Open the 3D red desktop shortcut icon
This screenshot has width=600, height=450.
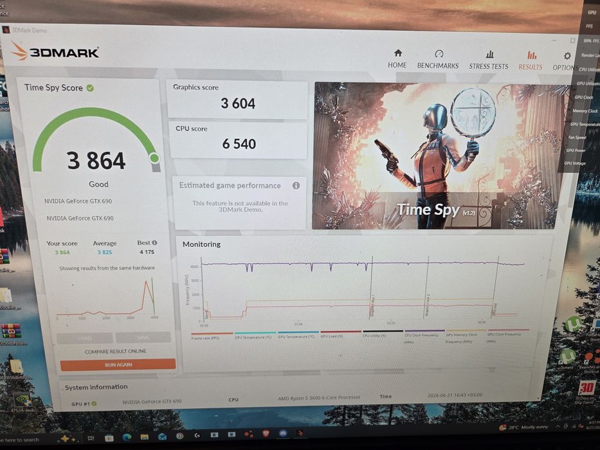(x=586, y=388)
